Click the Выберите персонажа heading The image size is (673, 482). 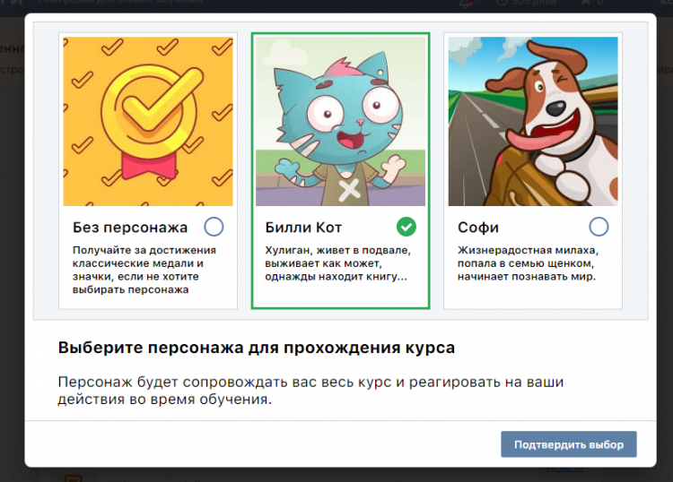pyautogui.click(x=256, y=348)
